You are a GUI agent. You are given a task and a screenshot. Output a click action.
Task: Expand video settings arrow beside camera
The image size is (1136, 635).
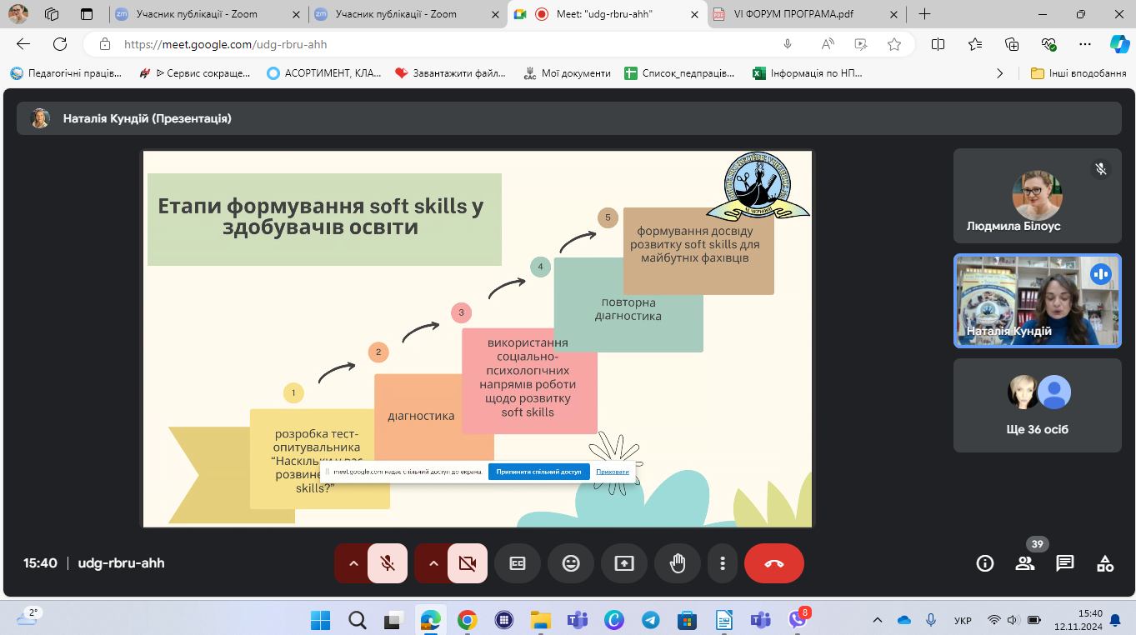[433, 563]
